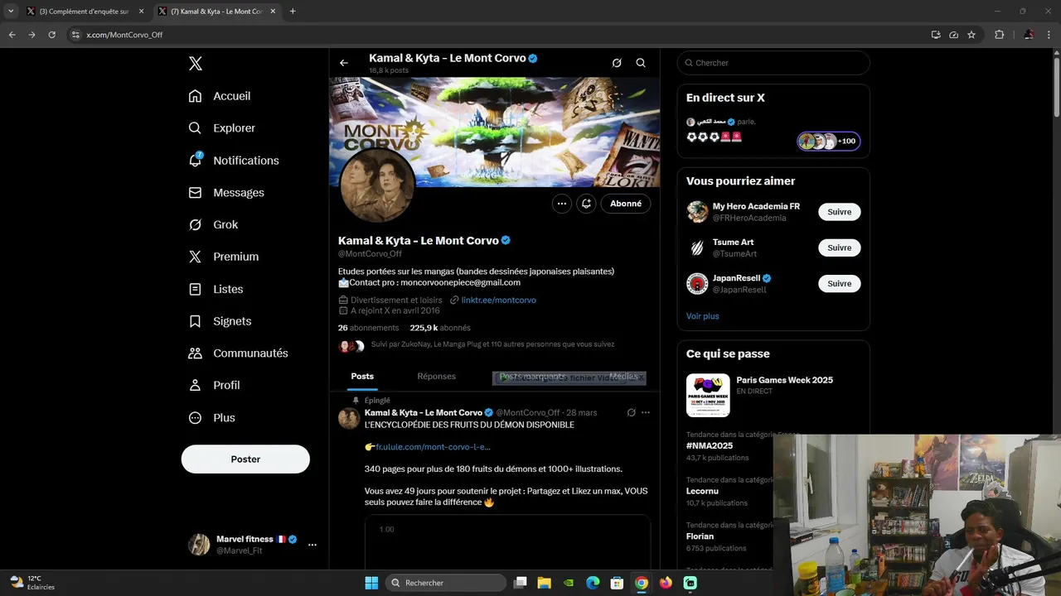Open the pinned post date 28 mars
This screenshot has width=1061, height=596.
[582, 412]
